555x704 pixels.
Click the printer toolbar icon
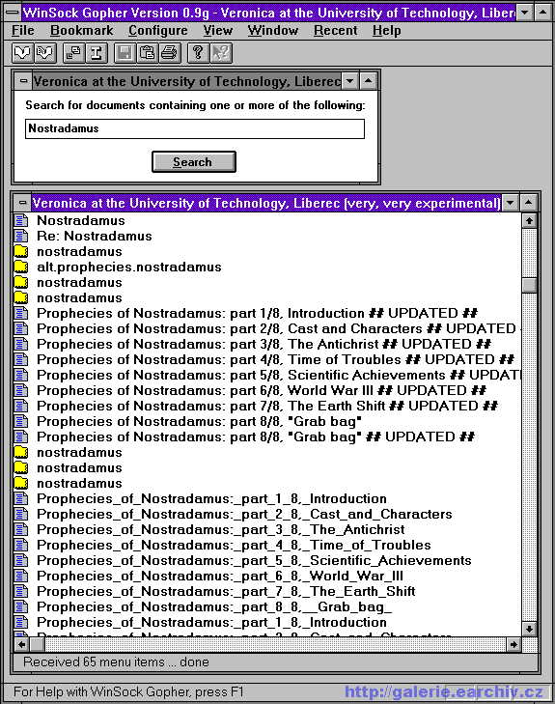(170, 53)
